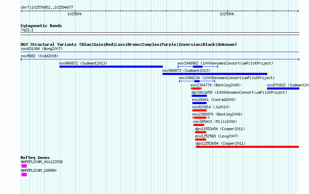Select the dgv3911e59 variant label
The image size is (309, 194).
coord(239,92)
